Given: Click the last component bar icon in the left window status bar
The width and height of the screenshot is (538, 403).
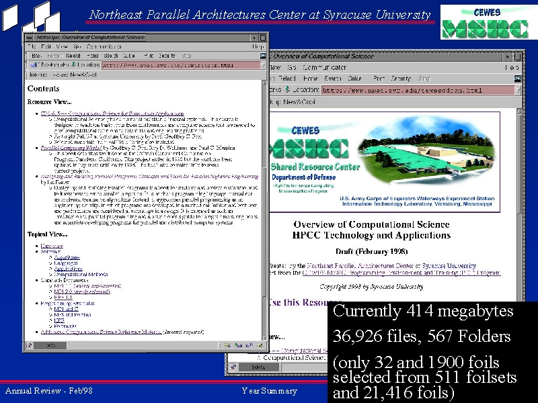Looking at the screenshot, I should tap(260, 345).
